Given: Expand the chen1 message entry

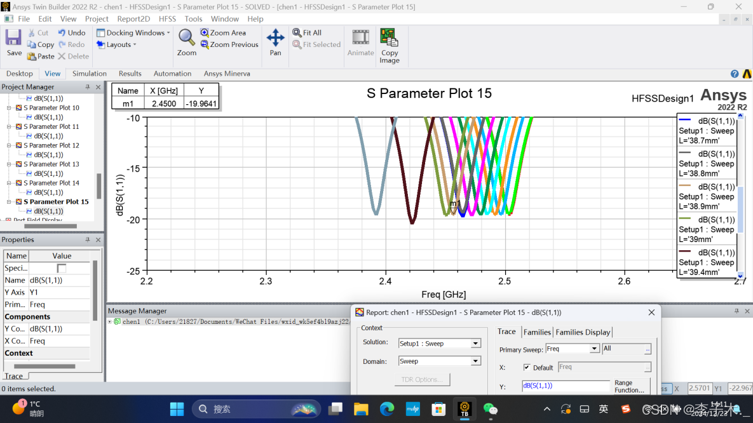Looking at the screenshot, I should click(x=110, y=321).
